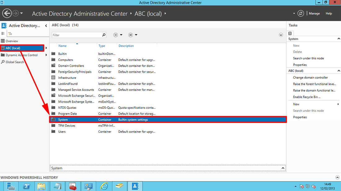Open Properties under ABC (local) tasks

(300, 117)
